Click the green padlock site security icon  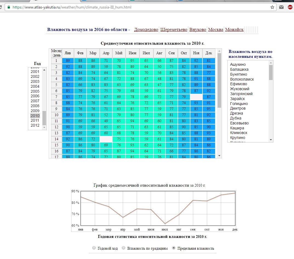pyautogui.click(x=8, y=7)
